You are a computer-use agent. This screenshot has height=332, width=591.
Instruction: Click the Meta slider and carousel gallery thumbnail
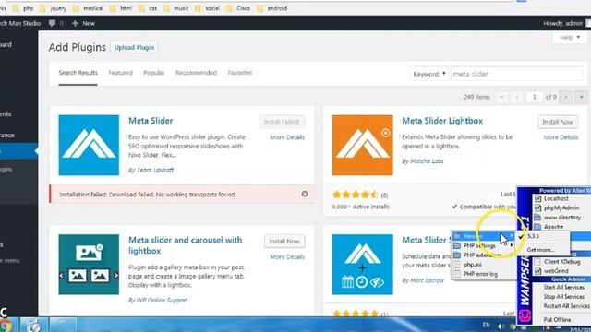coord(89,265)
